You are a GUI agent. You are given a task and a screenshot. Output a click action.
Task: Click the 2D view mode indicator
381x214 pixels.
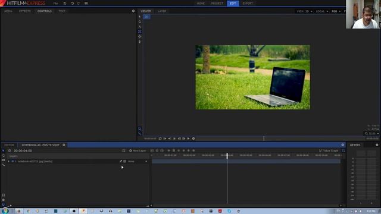[146, 17]
